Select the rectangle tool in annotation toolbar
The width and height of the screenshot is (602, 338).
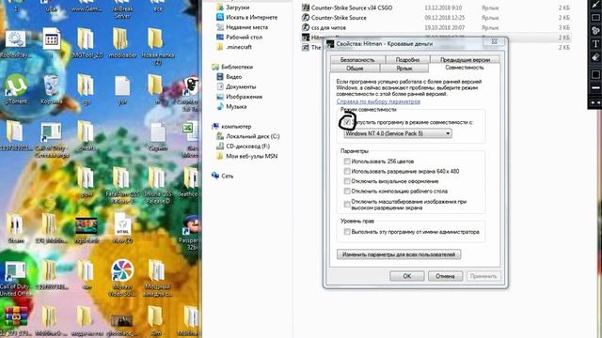pyautogui.click(x=595, y=17)
